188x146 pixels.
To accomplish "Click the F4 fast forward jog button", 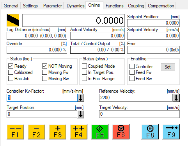I will point(78,132).
